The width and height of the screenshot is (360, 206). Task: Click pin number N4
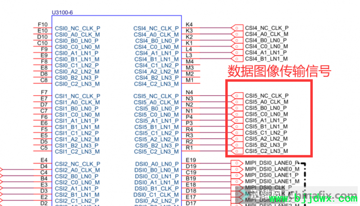coord(189,92)
